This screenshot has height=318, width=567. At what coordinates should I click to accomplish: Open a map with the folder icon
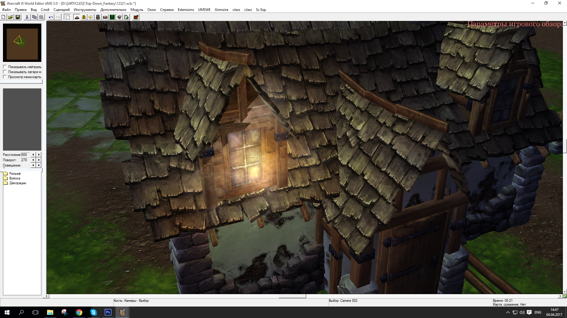click(x=11, y=17)
